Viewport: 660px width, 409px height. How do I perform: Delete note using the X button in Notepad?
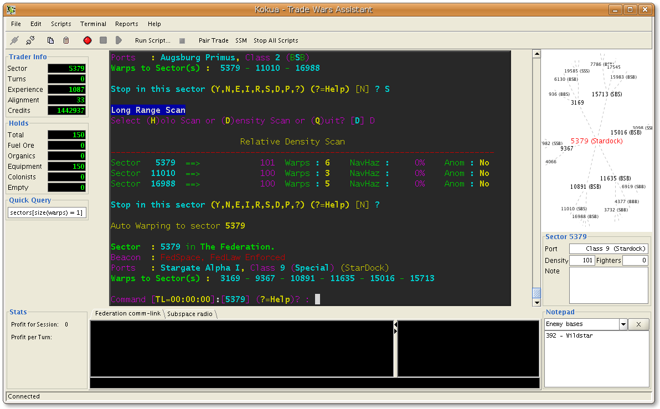[640, 324]
